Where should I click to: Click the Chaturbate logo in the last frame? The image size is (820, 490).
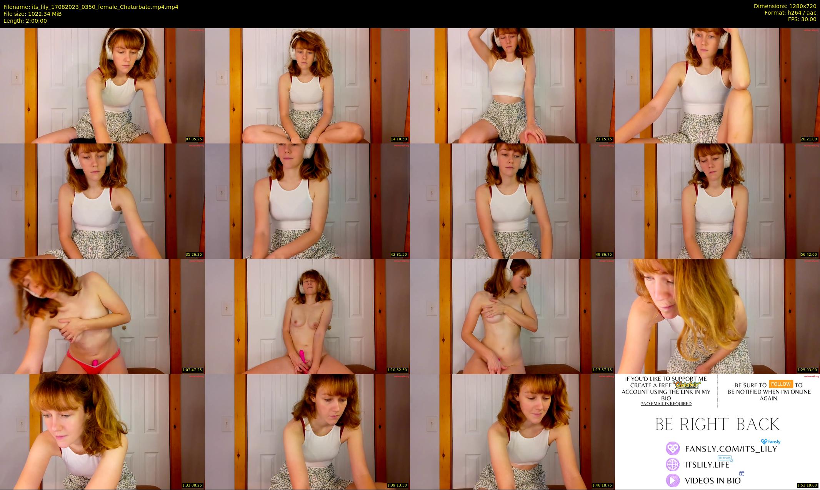tap(687, 384)
